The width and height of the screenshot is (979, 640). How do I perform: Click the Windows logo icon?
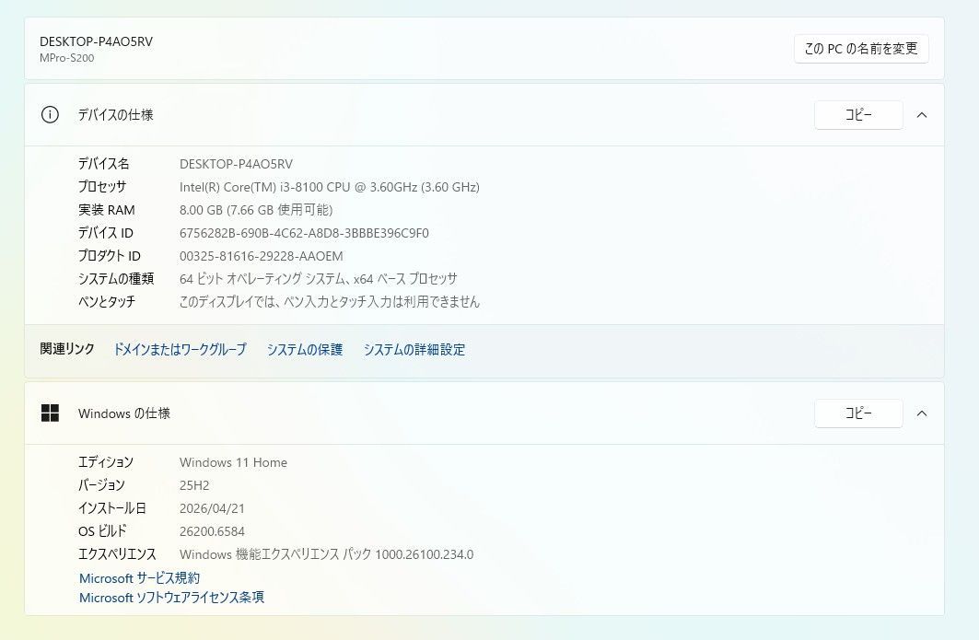click(50, 413)
